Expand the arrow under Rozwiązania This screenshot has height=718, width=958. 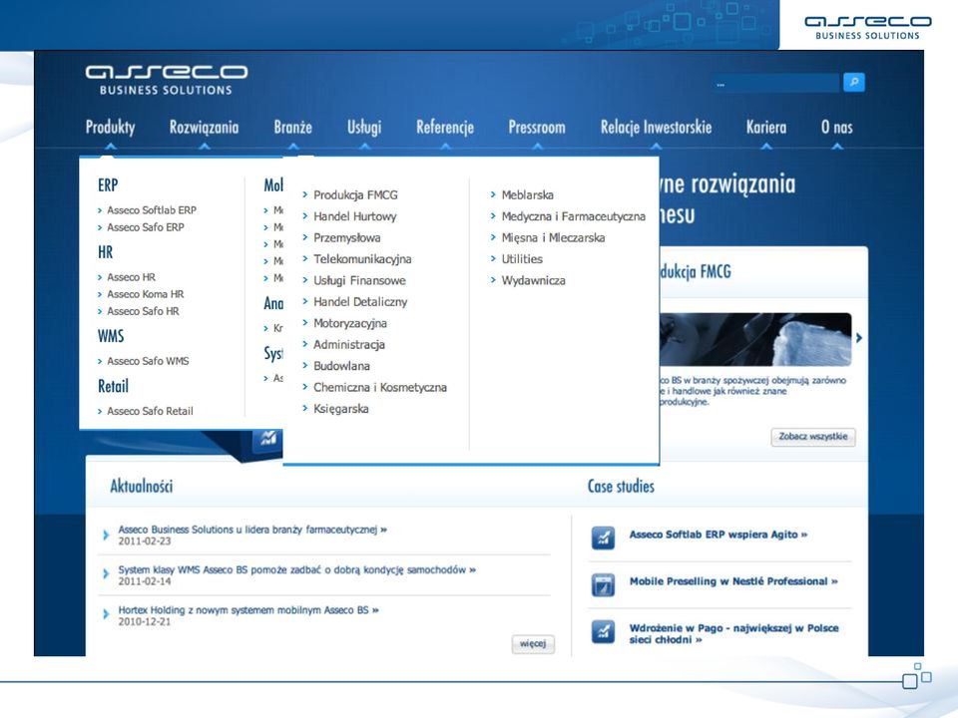point(204,147)
